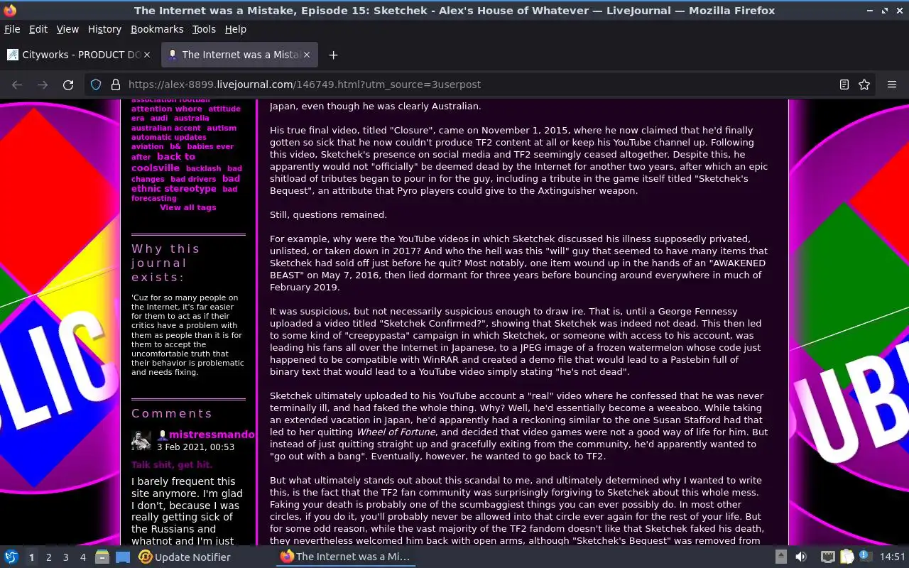Click mistressmando's avatar thumbnail
Screen dimensions: 909x568
click(141, 440)
